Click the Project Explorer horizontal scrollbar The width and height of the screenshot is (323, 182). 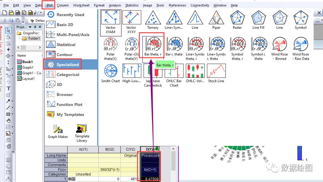pos(29,47)
